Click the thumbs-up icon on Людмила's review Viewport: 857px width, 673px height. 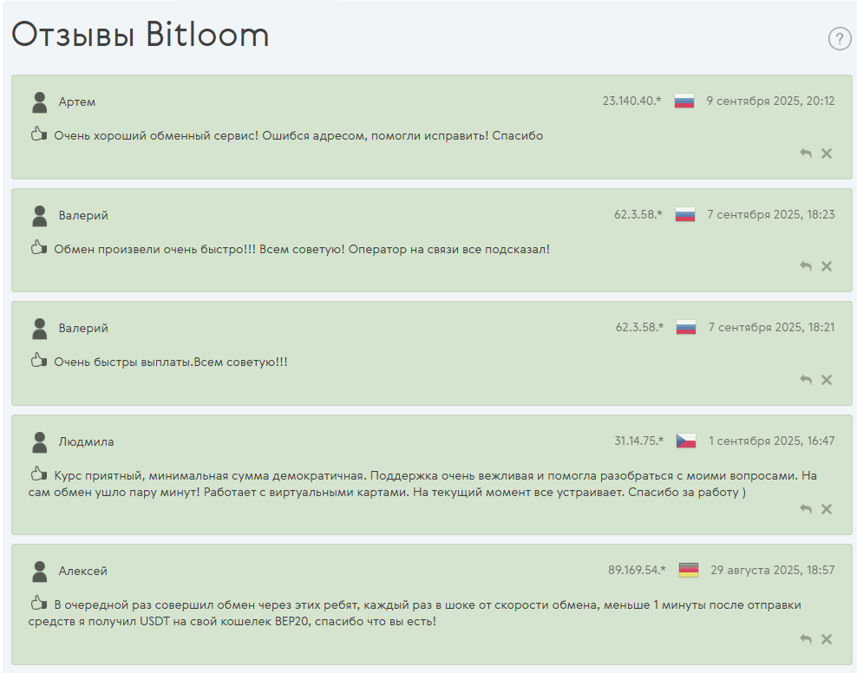click(38, 474)
